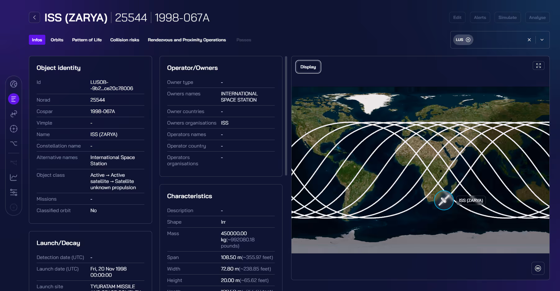Expand the LUS selector dropdown arrow
The width and height of the screenshot is (560, 291).
tap(542, 40)
